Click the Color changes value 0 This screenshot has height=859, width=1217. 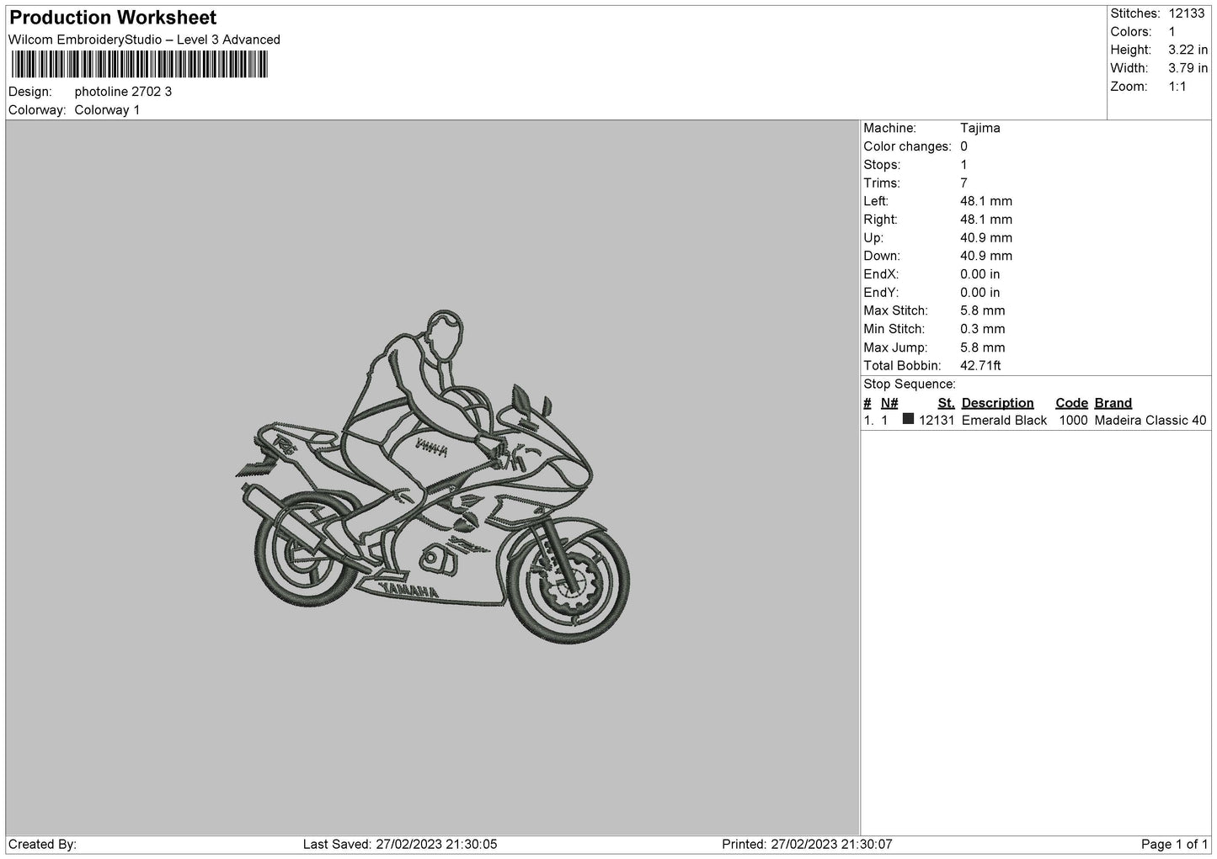pyautogui.click(x=963, y=146)
